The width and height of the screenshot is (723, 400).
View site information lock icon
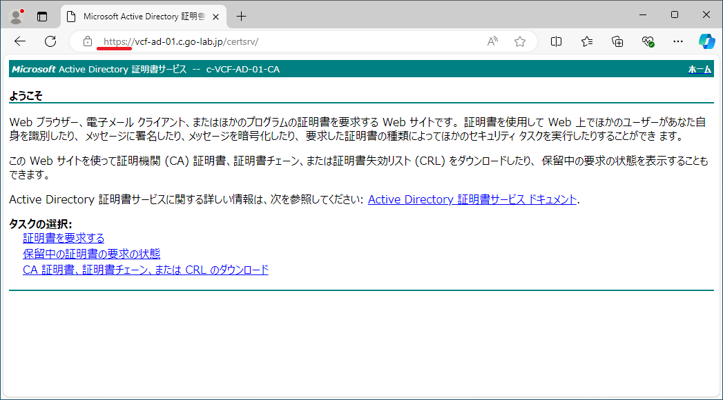88,41
